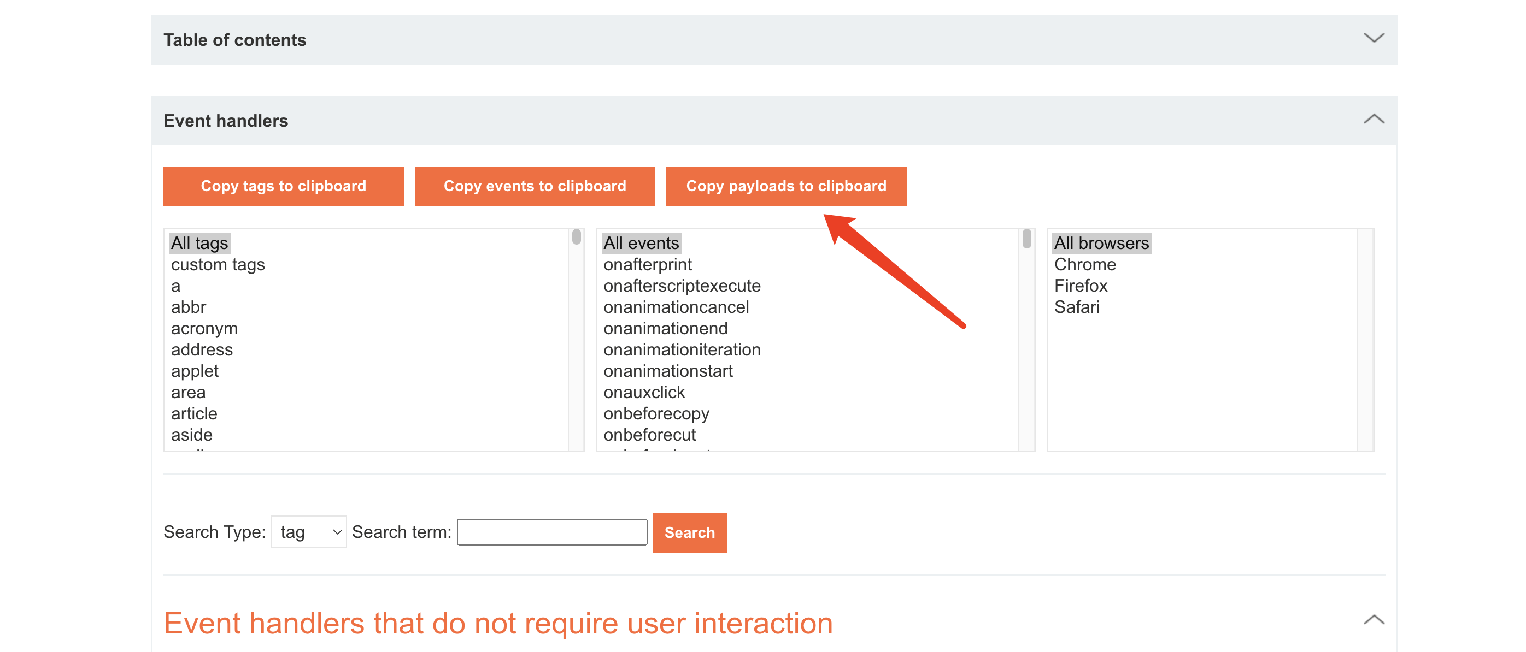
Task: Click Copy events to clipboard button
Action: (535, 186)
